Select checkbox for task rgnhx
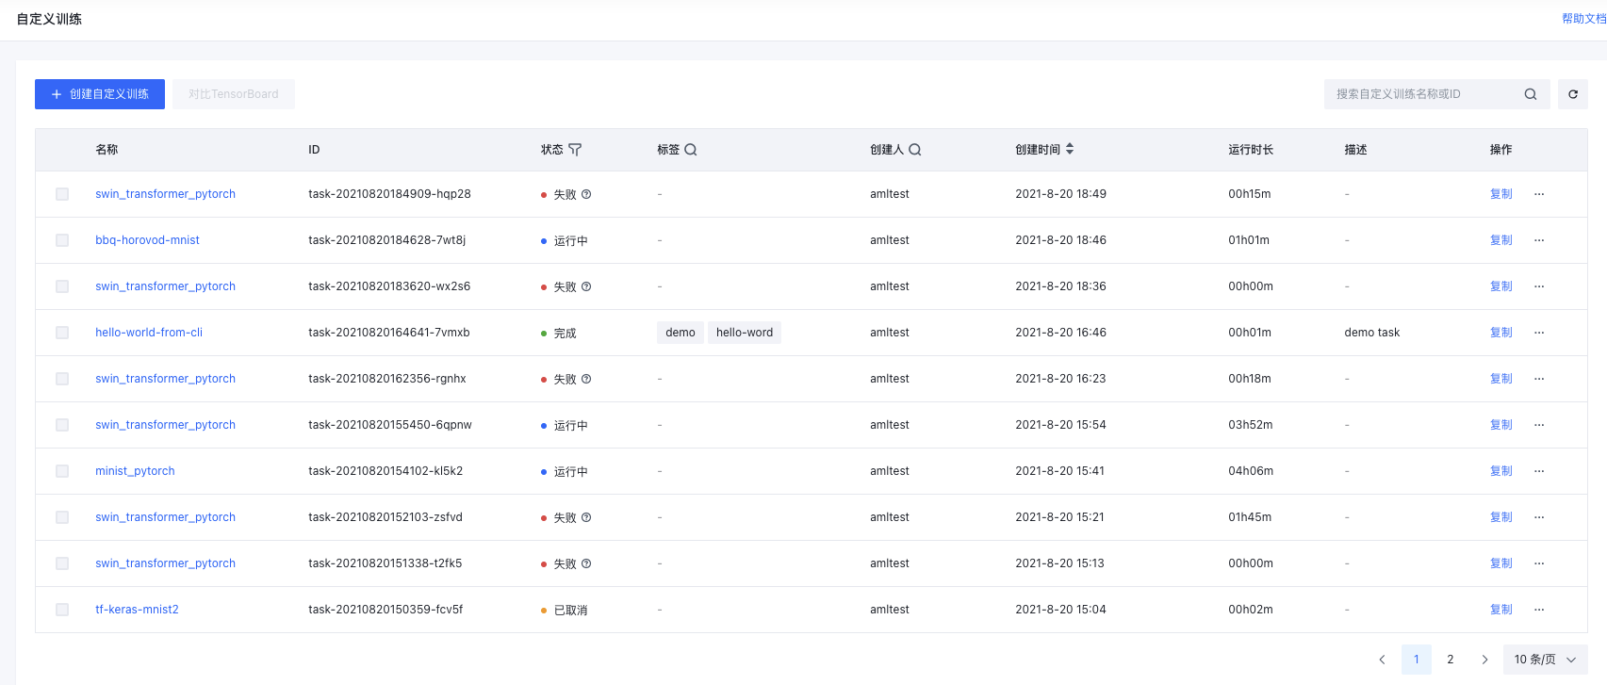The width and height of the screenshot is (1607, 685). pos(62,379)
